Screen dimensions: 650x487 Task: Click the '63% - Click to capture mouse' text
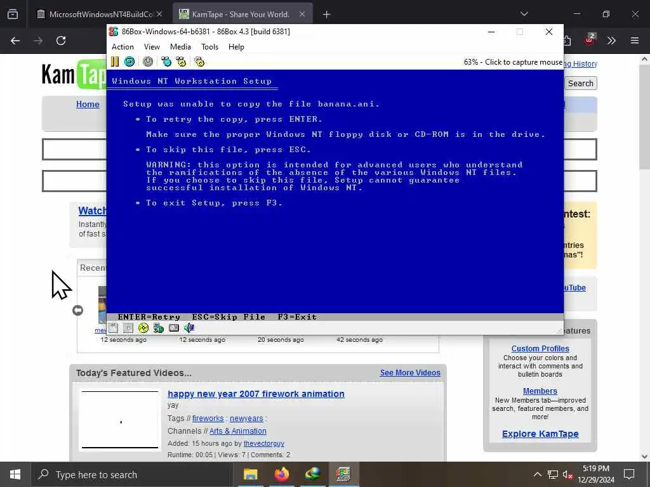[x=513, y=62]
